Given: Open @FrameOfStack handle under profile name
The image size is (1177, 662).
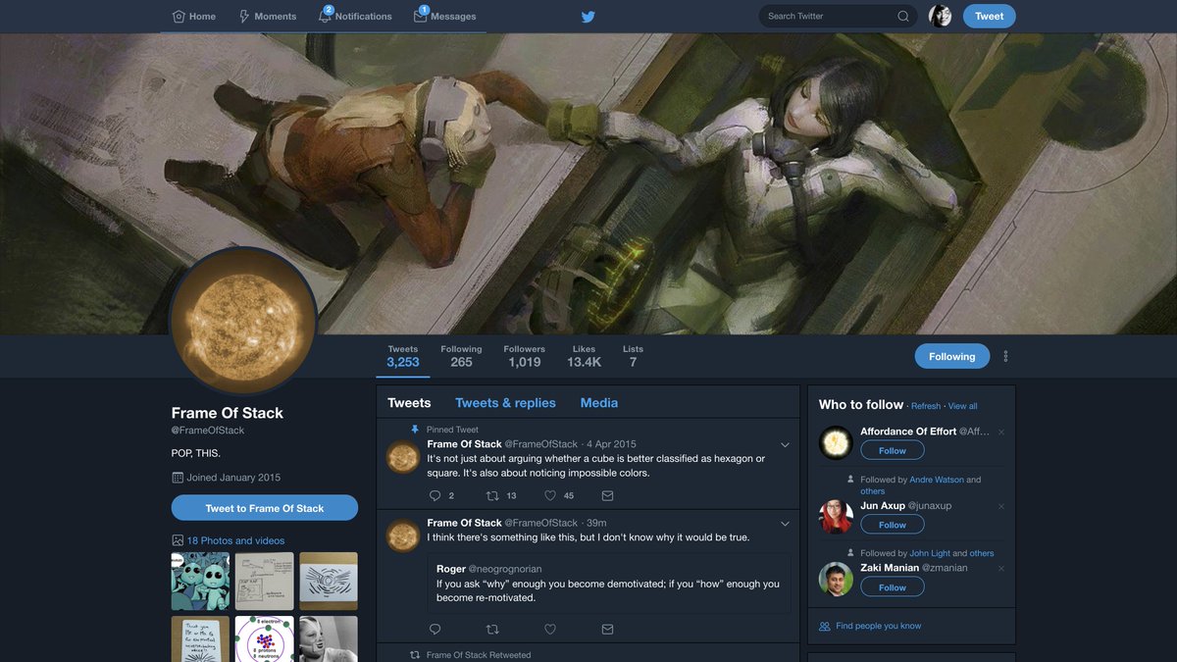Looking at the screenshot, I should click(x=208, y=431).
